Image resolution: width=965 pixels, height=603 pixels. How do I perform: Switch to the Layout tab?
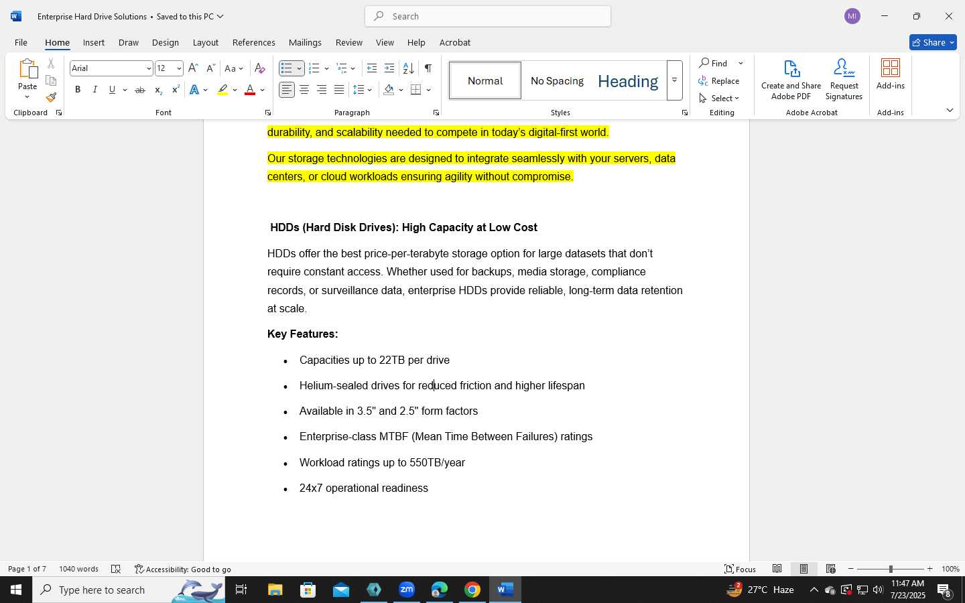tap(206, 42)
